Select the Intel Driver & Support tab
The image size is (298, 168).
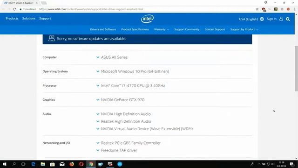pyautogui.click(x=20, y=3)
